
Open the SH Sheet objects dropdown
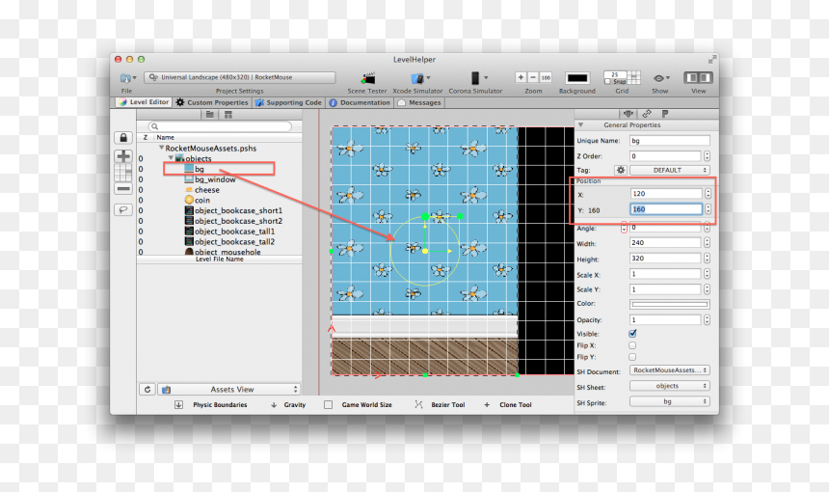point(669,386)
